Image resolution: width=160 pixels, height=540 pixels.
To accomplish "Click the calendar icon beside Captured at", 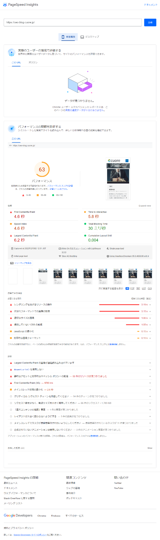I will tap(12, 248).
